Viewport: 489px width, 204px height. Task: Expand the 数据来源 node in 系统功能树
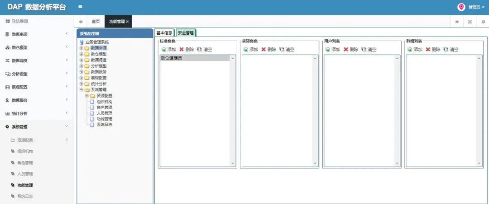(81, 48)
